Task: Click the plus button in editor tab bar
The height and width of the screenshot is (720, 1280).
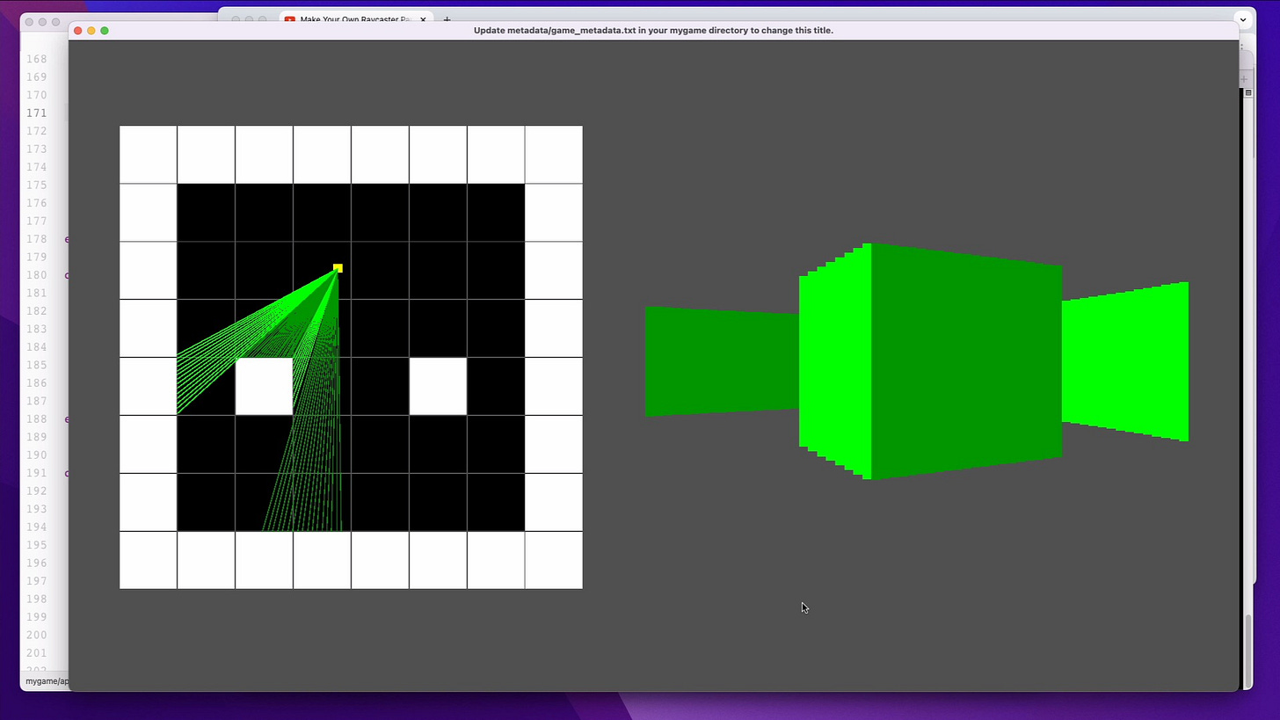Action: pos(1244,79)
